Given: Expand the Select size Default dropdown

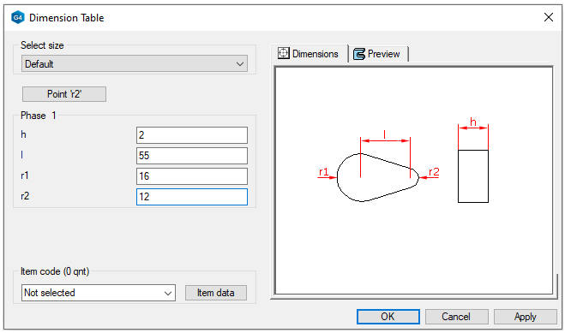Looking at the screenshot, I should click(135, 63).
